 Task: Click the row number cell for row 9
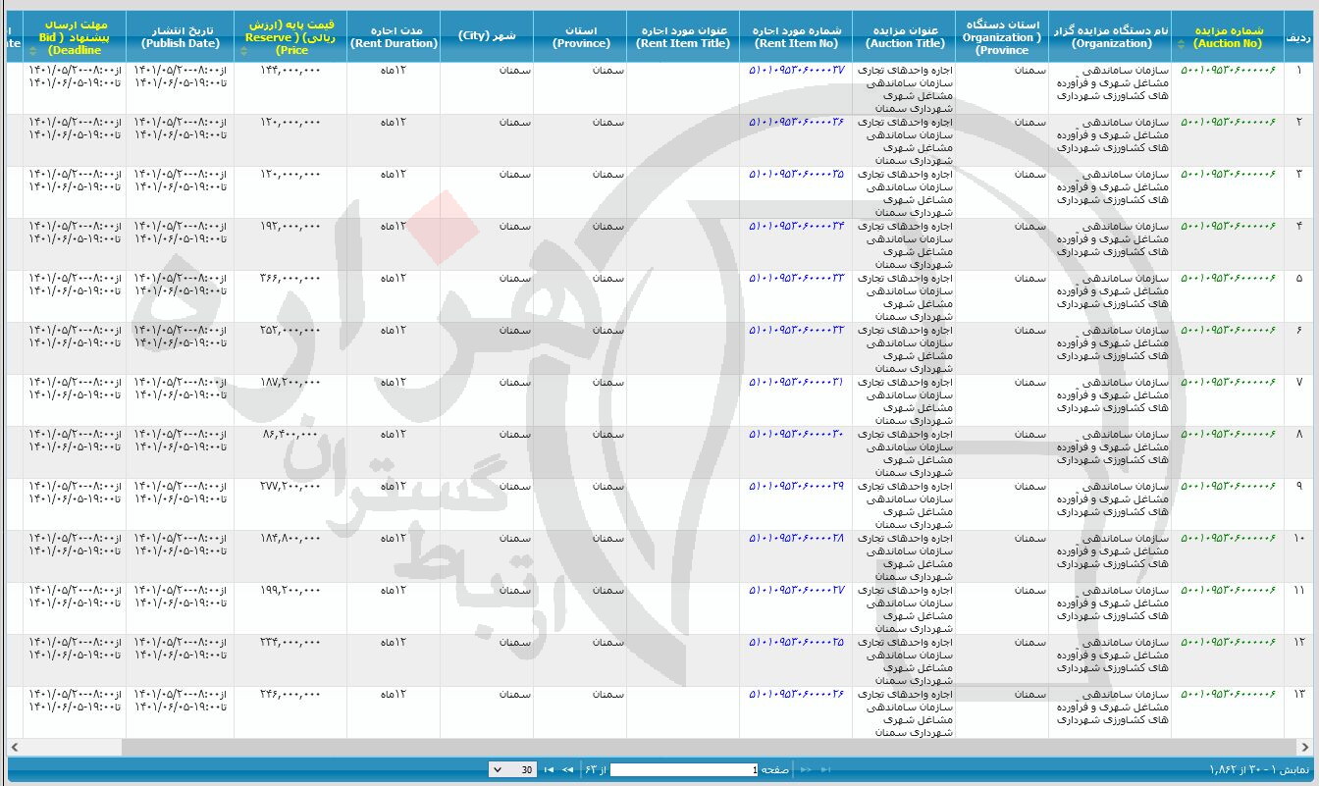(1299, 504)
